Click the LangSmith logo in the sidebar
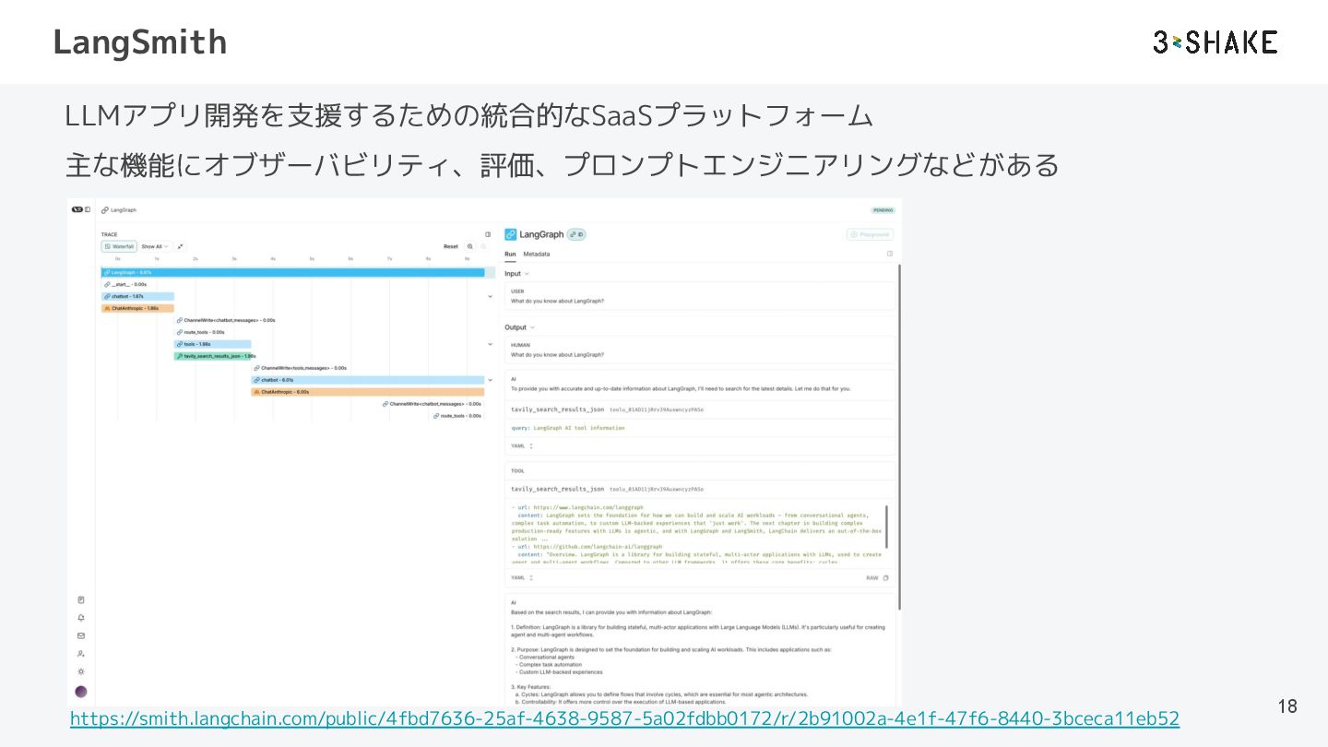The height and width of the screenshot is (747, 1328). coord(77,210)
